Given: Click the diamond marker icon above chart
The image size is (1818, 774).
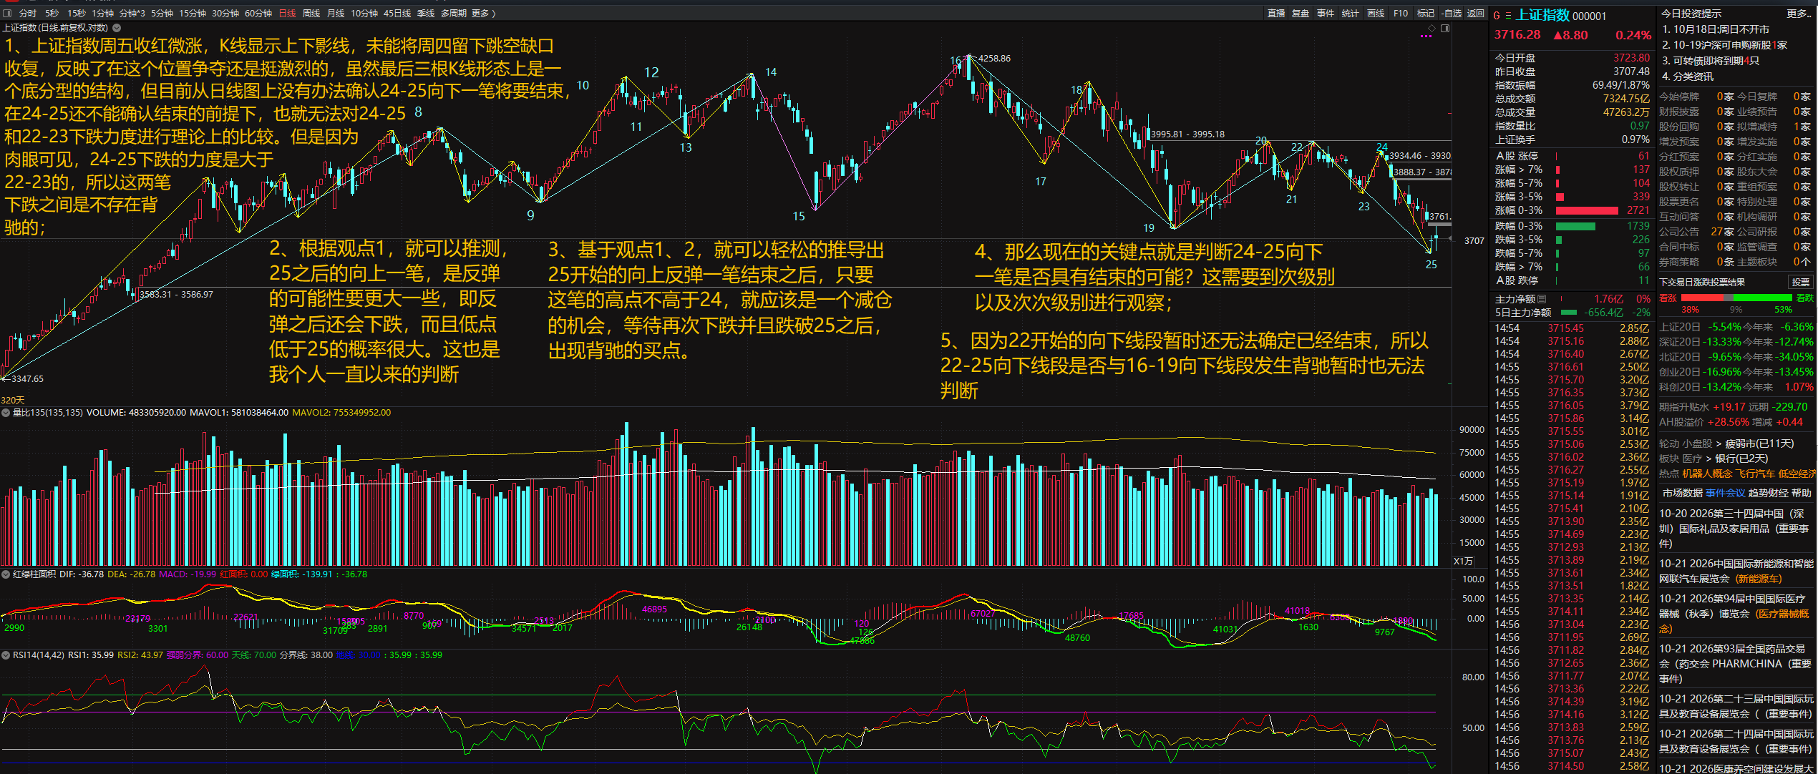Looking at the screenshot, I should 1431,28.
